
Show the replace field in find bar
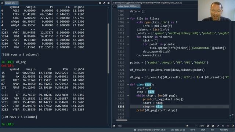click(233, 126)
